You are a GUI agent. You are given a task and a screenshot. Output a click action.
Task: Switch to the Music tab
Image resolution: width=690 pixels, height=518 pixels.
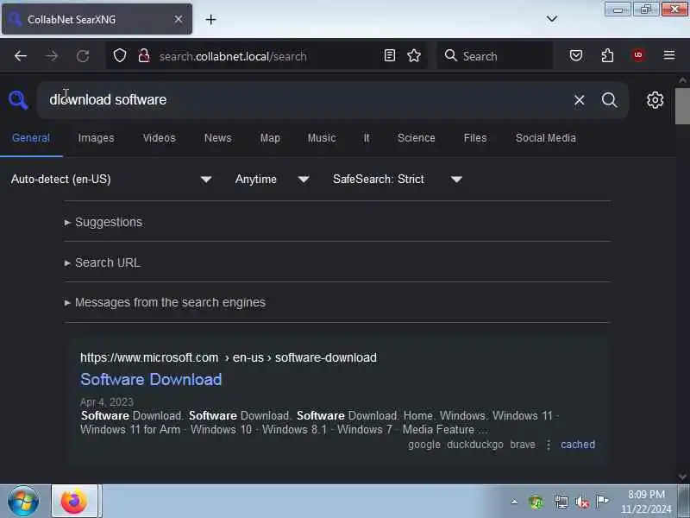[x=322, y=138]
